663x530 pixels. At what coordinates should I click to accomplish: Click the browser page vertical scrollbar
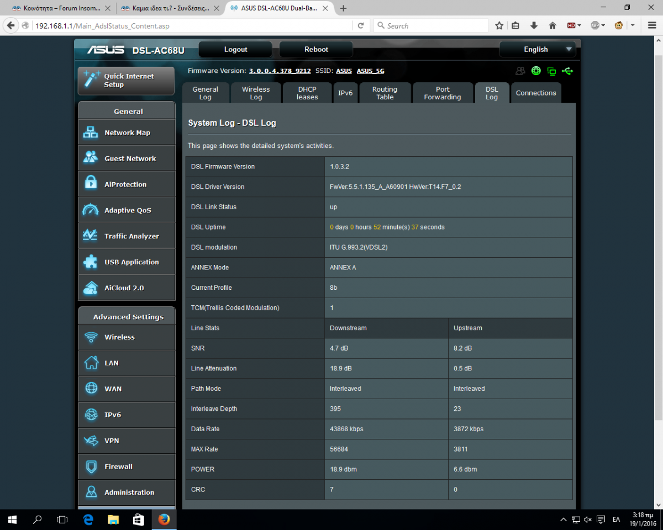(658, 221)
